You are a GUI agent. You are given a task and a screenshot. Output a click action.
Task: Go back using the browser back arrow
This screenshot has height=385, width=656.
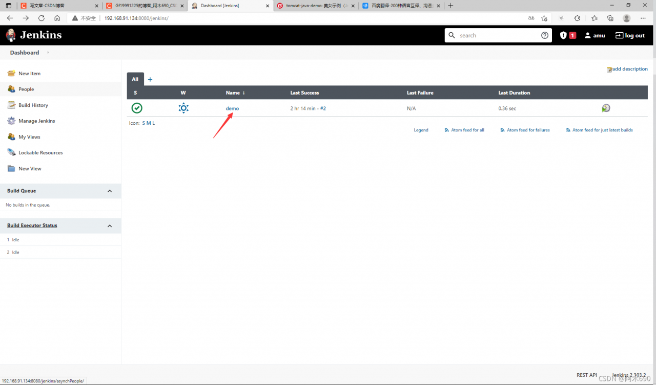coord(10,18)
